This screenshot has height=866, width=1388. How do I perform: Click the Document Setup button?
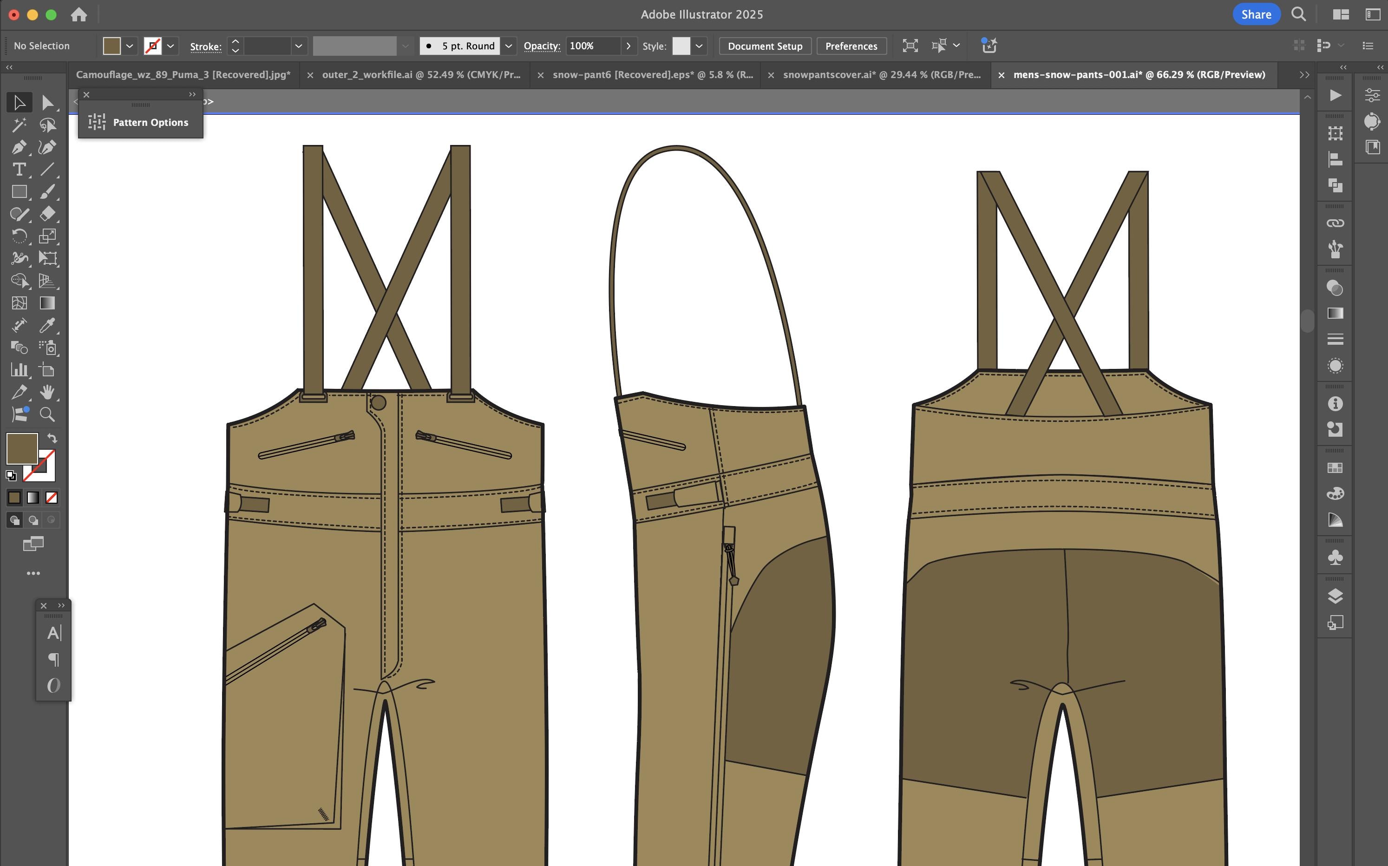765,46
